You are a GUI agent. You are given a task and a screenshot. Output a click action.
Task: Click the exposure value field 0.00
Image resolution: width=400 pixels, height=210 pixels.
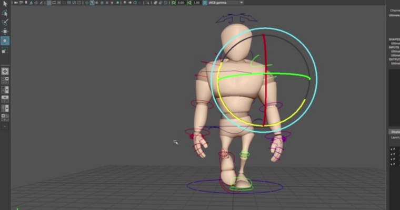pyautogui.click(x=181, y=3)
